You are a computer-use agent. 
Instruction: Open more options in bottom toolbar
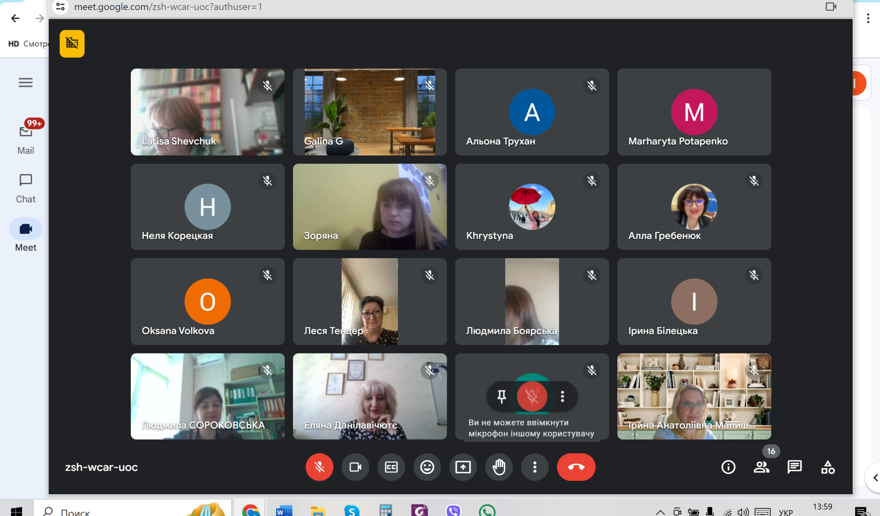pyautogui.click(x=534, y=467)
